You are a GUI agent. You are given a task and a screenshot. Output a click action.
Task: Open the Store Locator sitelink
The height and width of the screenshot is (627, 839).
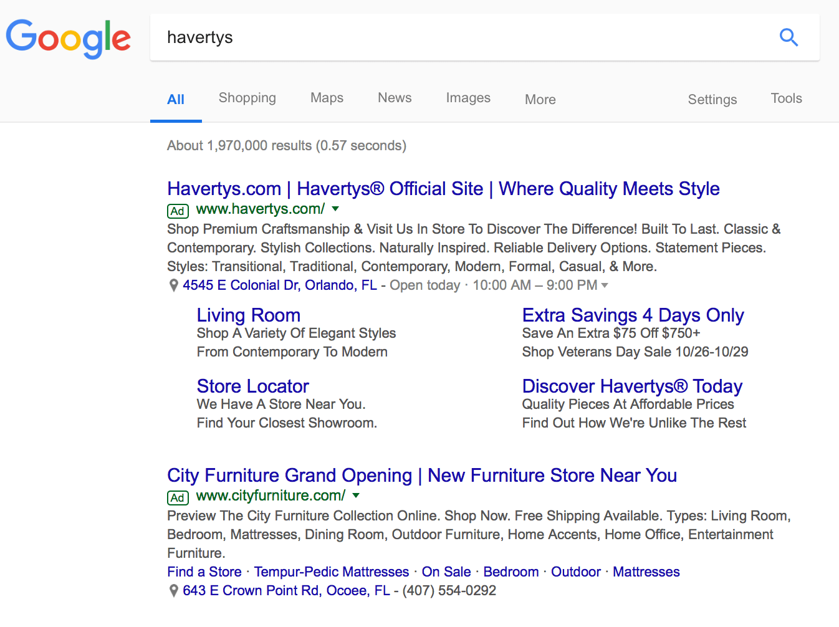253,386
